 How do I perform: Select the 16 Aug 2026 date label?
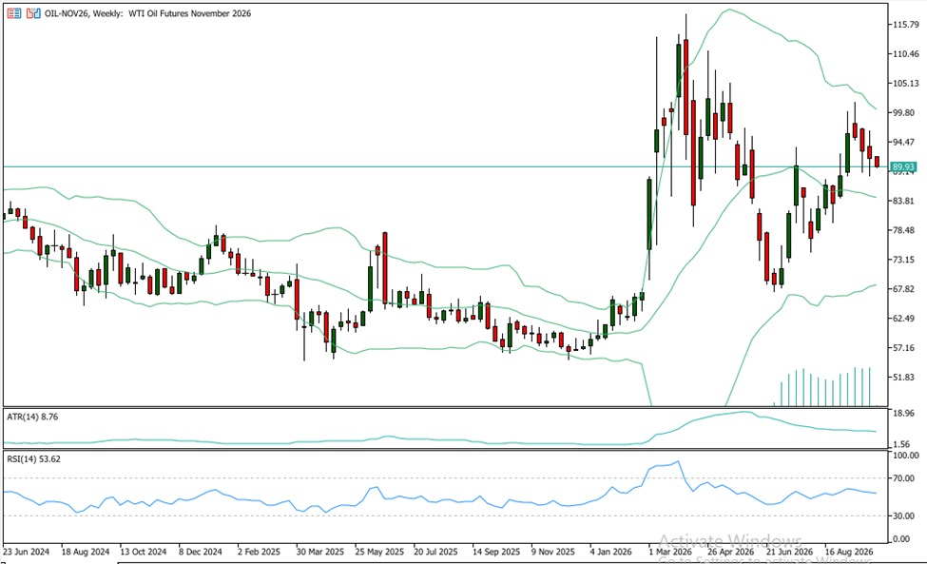[x=849, y=552]
